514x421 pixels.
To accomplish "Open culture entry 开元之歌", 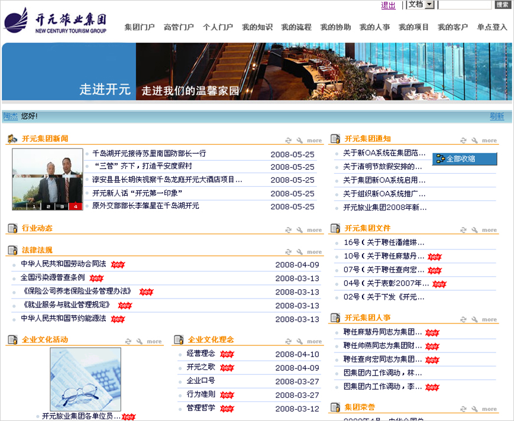I will coord(201,367).
